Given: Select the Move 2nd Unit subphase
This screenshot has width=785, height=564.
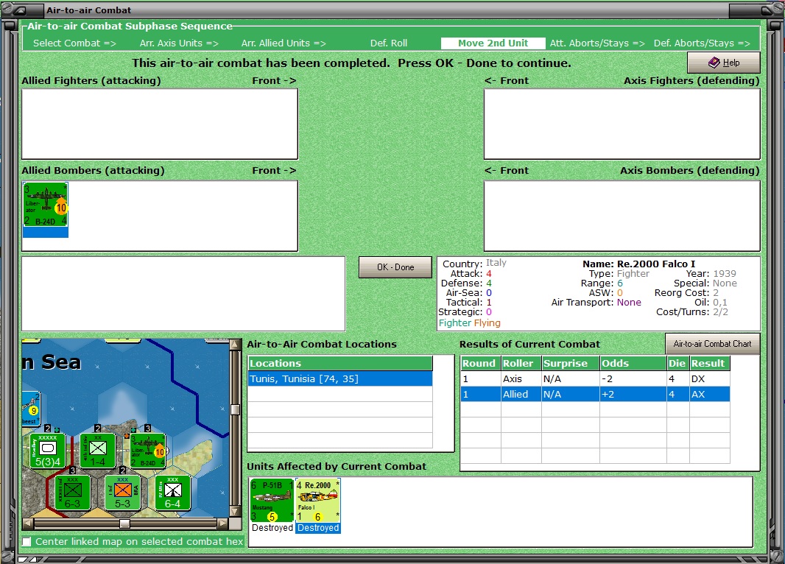Looking at the screenshot, I should pyautogui.click(x=493, y=43).
